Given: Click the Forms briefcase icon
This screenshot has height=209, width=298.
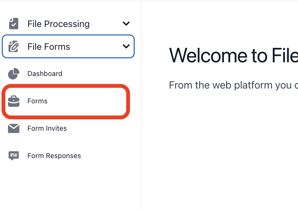Looking at the screenshot, I should [x=14, y=101].
